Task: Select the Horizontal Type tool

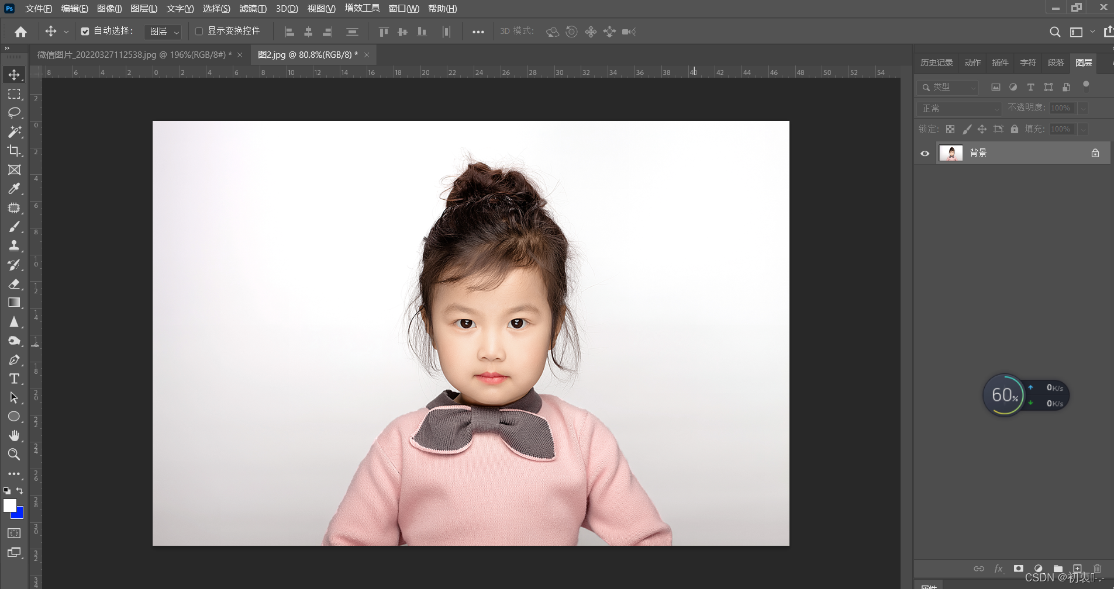Action: pyautogui.click(x=14, y=379)
